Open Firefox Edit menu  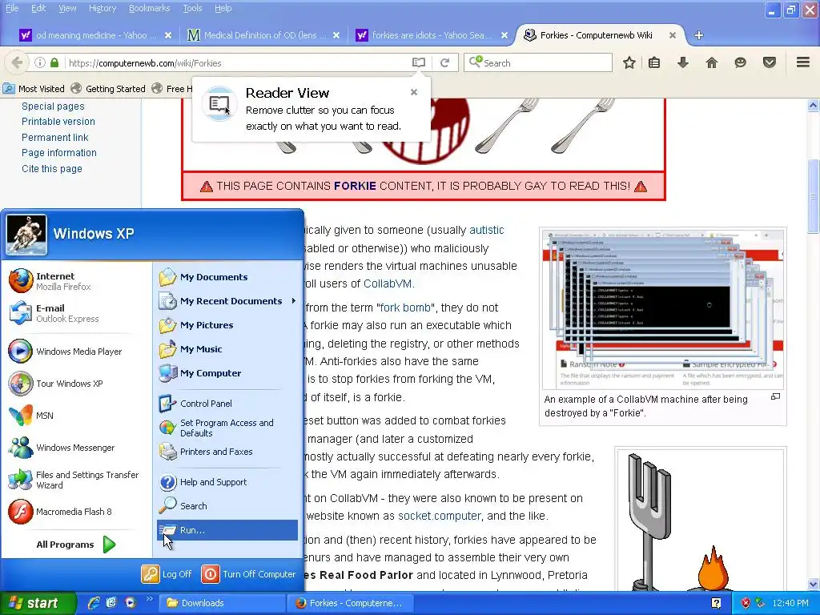click(38, 8)
